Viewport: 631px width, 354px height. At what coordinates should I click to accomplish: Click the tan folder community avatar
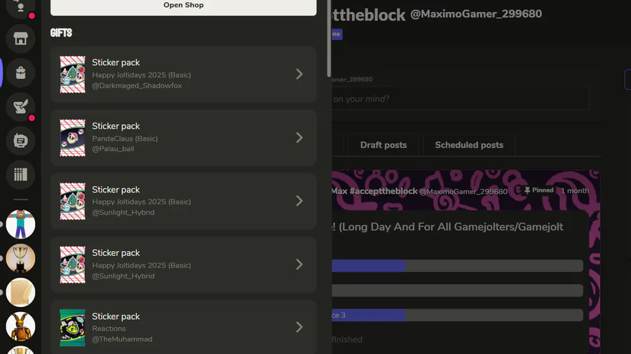[x=20, y=292]
